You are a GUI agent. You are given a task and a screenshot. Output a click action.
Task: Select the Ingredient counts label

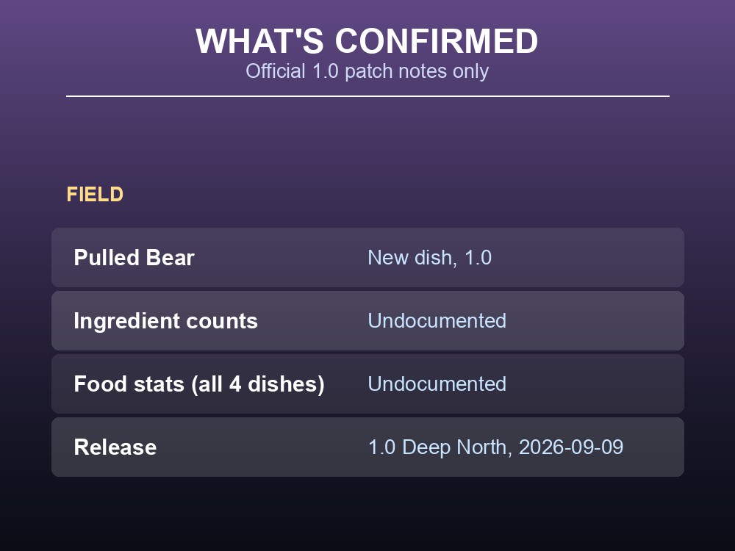[x=166, y=321]
